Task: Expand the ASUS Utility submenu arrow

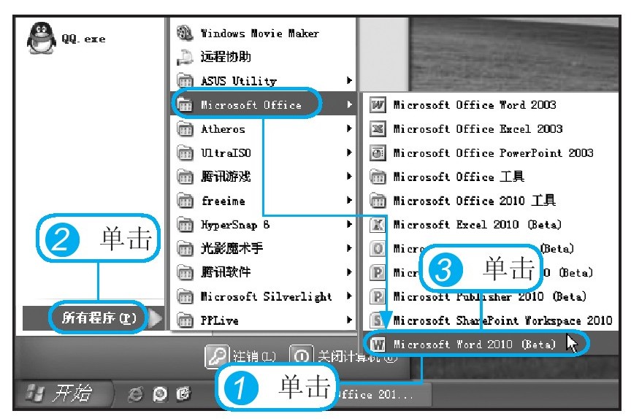Action: point(349,80)
